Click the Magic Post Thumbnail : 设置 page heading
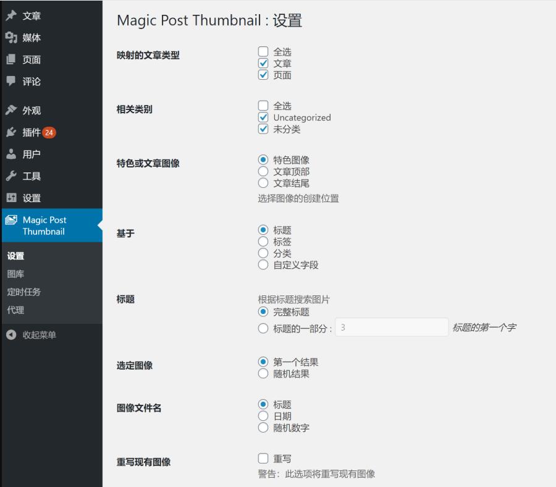The image size is (556, 487). click(209, 20)
